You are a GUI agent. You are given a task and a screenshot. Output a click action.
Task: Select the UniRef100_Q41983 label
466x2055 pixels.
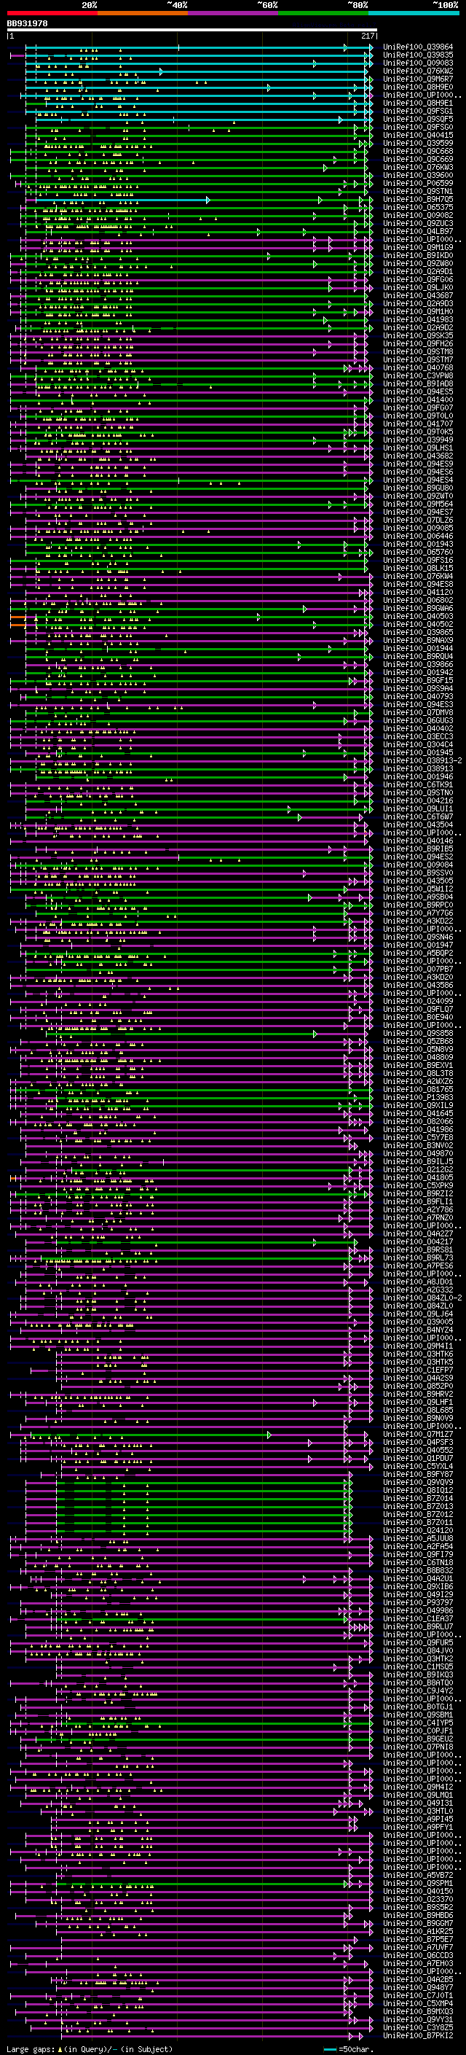(418, 320)
